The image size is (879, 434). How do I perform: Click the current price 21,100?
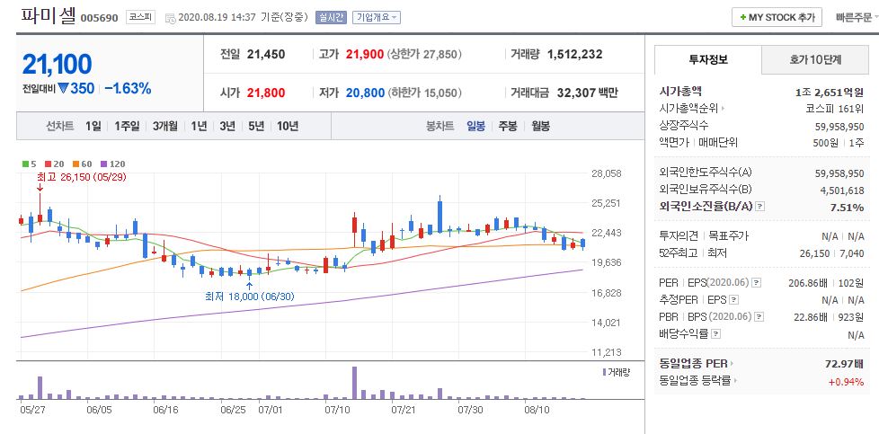pos(57,64)
